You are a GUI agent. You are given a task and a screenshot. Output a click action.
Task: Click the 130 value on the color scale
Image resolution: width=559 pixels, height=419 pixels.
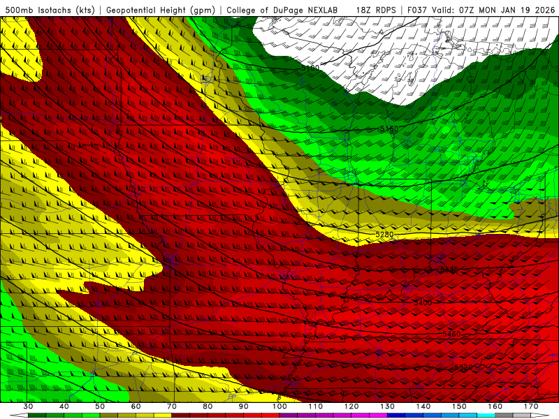tap(388, 406)
